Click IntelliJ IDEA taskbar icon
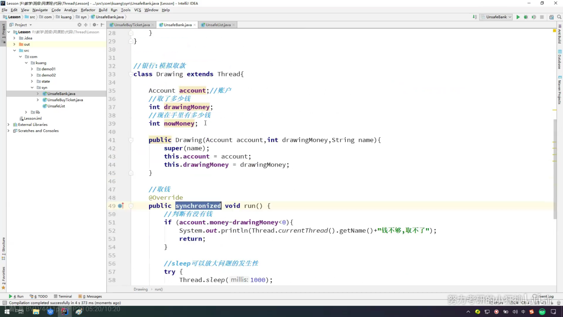 [65, 311]
